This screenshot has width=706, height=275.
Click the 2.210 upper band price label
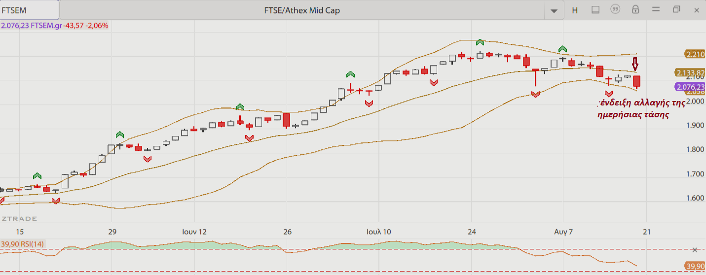tap(695, 54)
